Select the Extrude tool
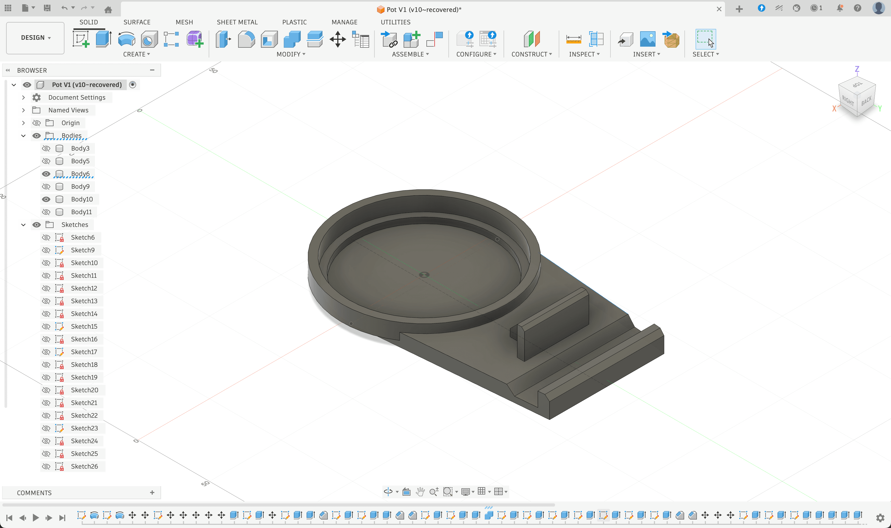Image resolution: width=891 pixels, height=528 pixels. click(104, 39)
